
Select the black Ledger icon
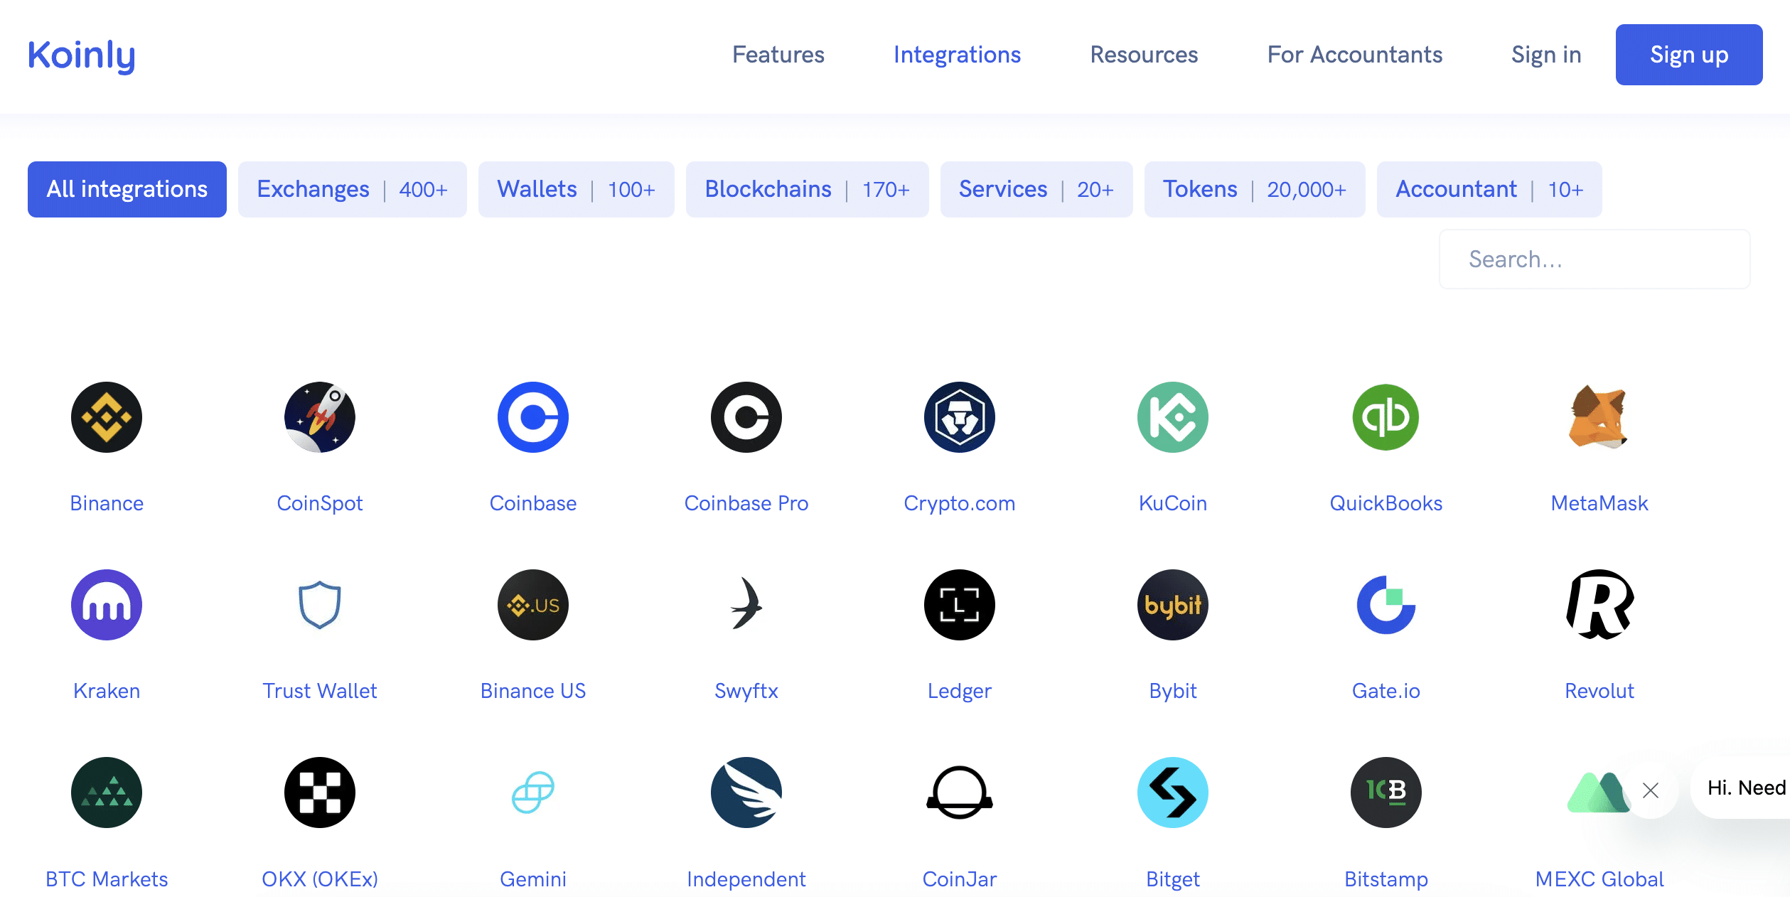(960, 605)
